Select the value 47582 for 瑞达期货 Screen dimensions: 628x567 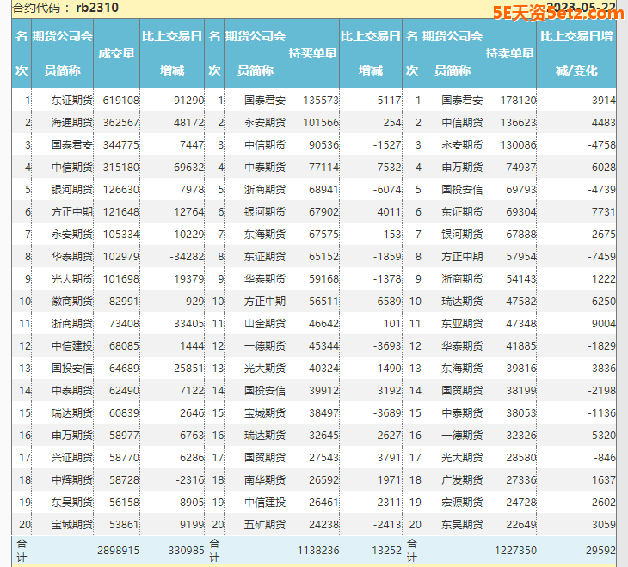521,302
